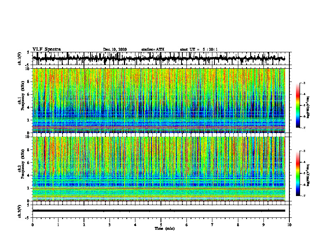The width and height of the screenshot is (326, 252).
Task: Click time axis tick label "2"
Action: [x=84, y=225]
